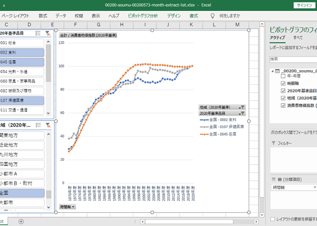Select the 0060 家具・家事用品 slicer item
Screen dimensions: 317x226
(22, 81)
